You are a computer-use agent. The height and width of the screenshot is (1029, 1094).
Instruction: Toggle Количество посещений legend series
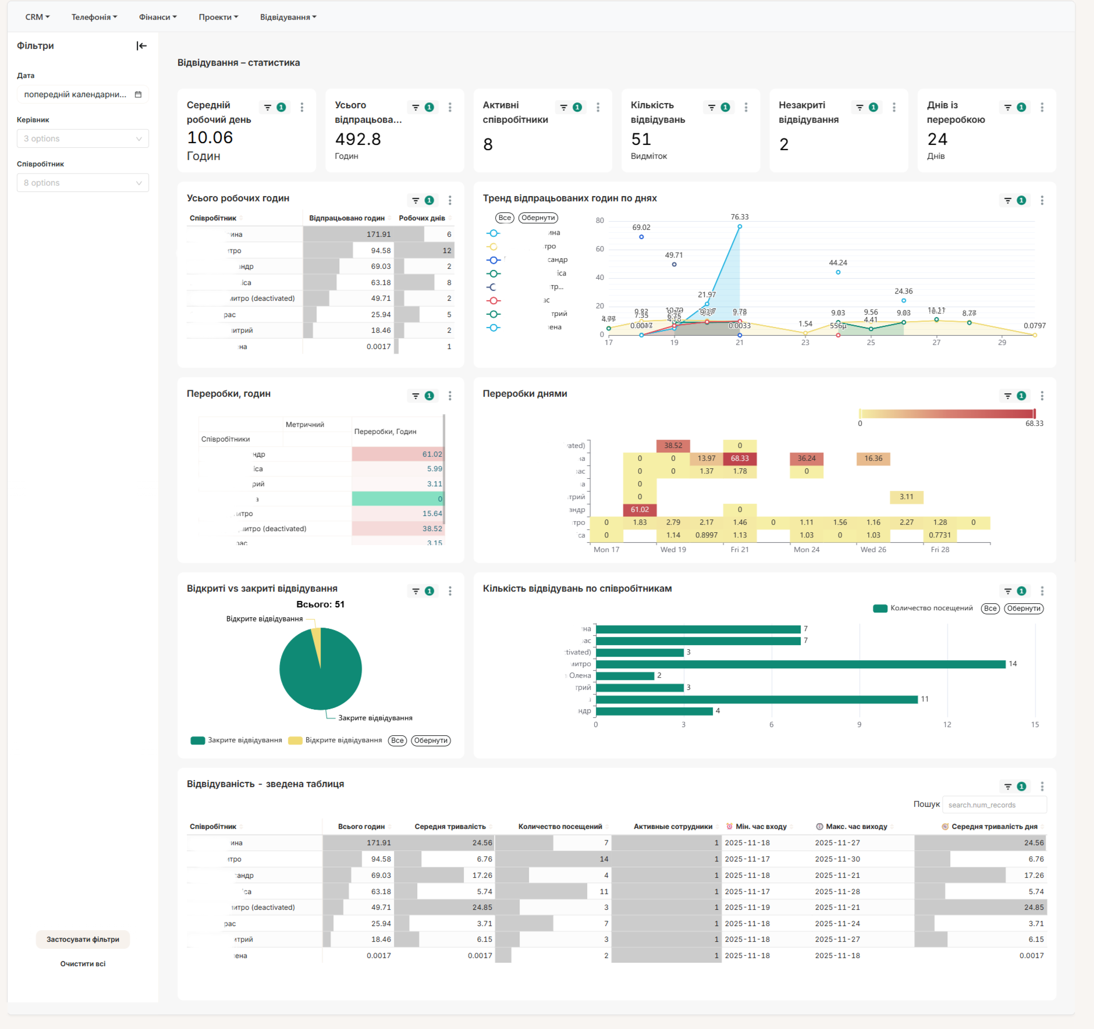pyautogui.click(x=923, y=608)
